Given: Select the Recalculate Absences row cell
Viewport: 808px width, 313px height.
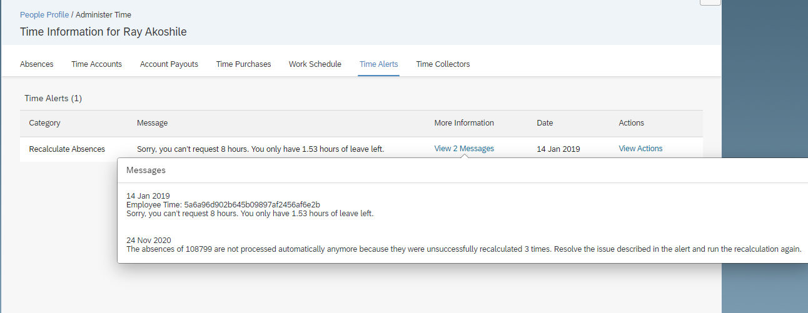Looking at the screenshot, I should (x=67, y=149).
